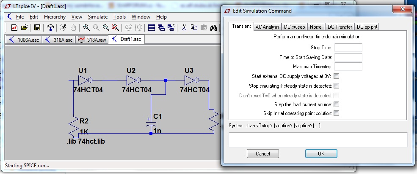Click the LTspice logo in main title bar
The width and height of the screenshot is (417, 174).
[x=8, y=5]
